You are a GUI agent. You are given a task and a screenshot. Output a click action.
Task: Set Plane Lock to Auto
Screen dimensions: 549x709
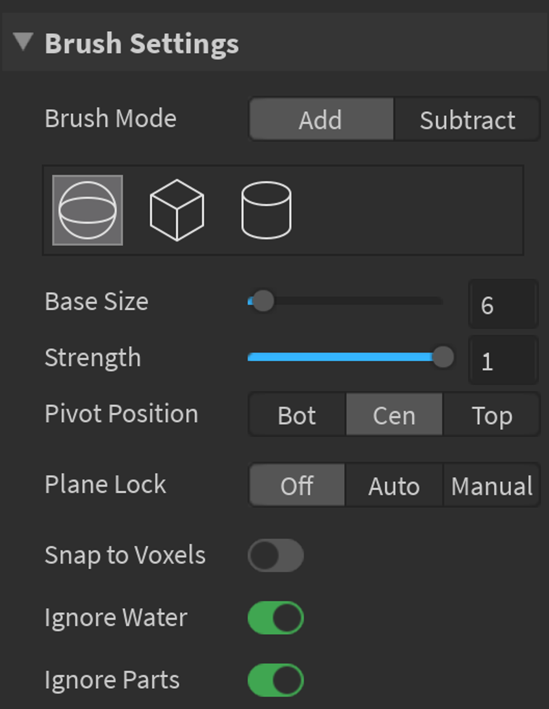click(394, 485)
